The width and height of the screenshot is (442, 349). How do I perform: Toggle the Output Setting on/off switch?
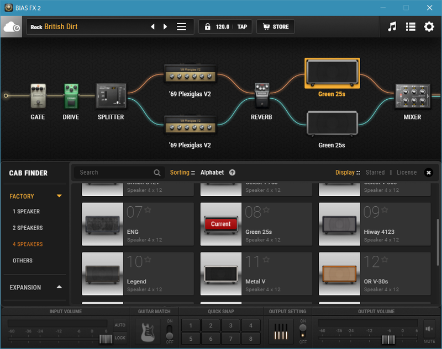tap(303, 331)
